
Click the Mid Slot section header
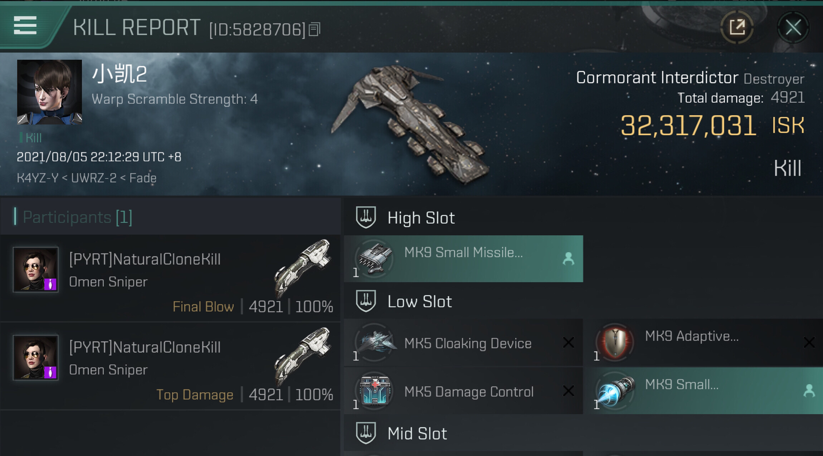tap(417, 433)
